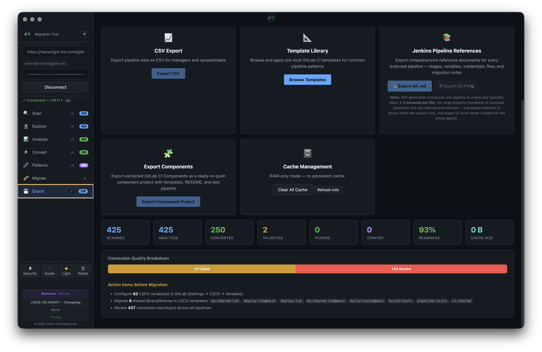Open the Guide help button

49,270
